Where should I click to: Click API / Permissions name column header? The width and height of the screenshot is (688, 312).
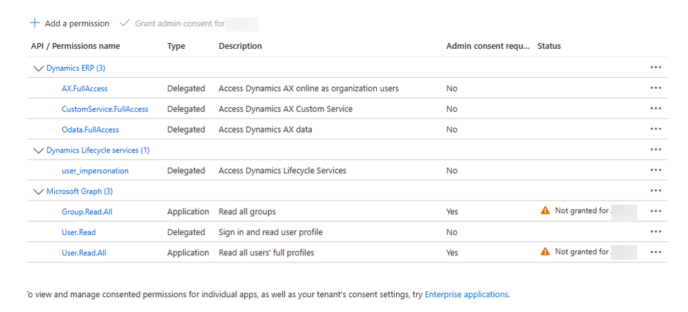(75, 46)
